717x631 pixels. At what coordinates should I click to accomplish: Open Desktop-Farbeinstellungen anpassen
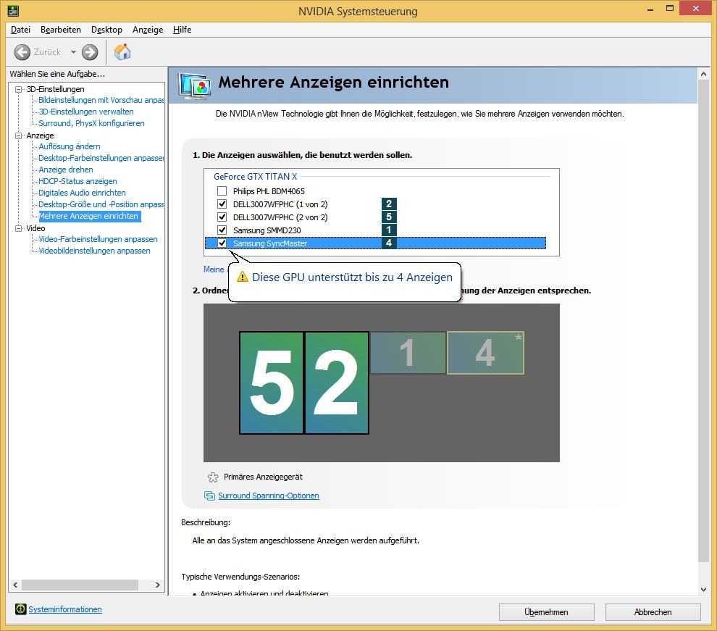[101, 158]
